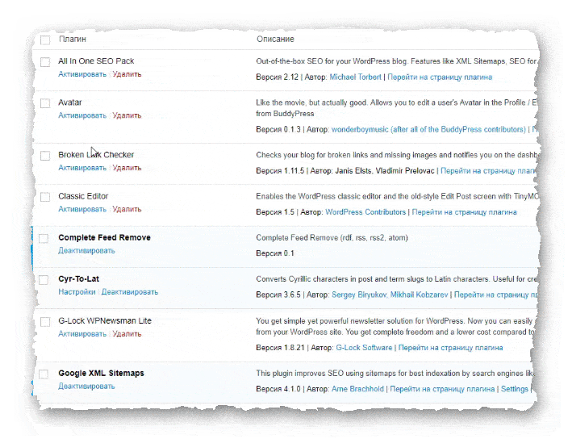The height and width of the screenshot is (439, 568).
Task: Select the Complete Feed Remove checkbox
Action: pyautogui.click(x=44, y=238)
